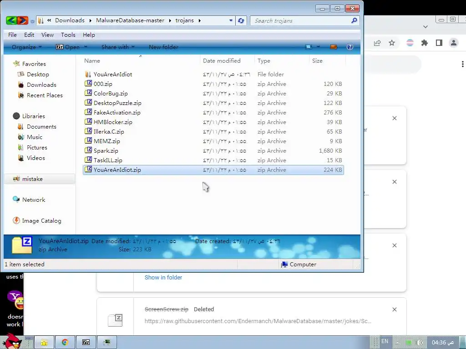Image resolution: width=466 pixels, height=349 pixels.
Task: Select Libraries in the navigation pane
Action: pyautogui.click(x=29, y=116)
